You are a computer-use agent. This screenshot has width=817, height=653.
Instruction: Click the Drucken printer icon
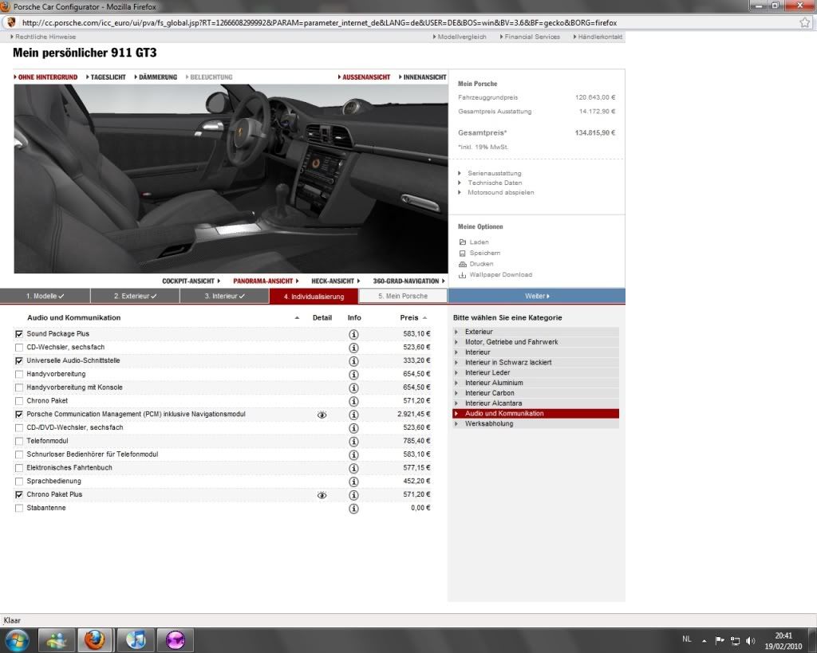coord(463,264)
